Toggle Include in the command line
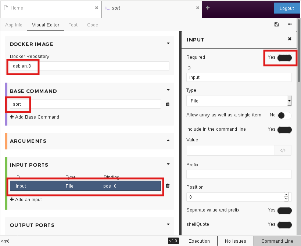 (x=284, y=130)
